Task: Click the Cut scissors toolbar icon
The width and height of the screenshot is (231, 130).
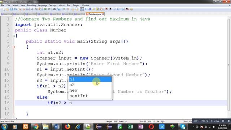Action: (32, 9)
